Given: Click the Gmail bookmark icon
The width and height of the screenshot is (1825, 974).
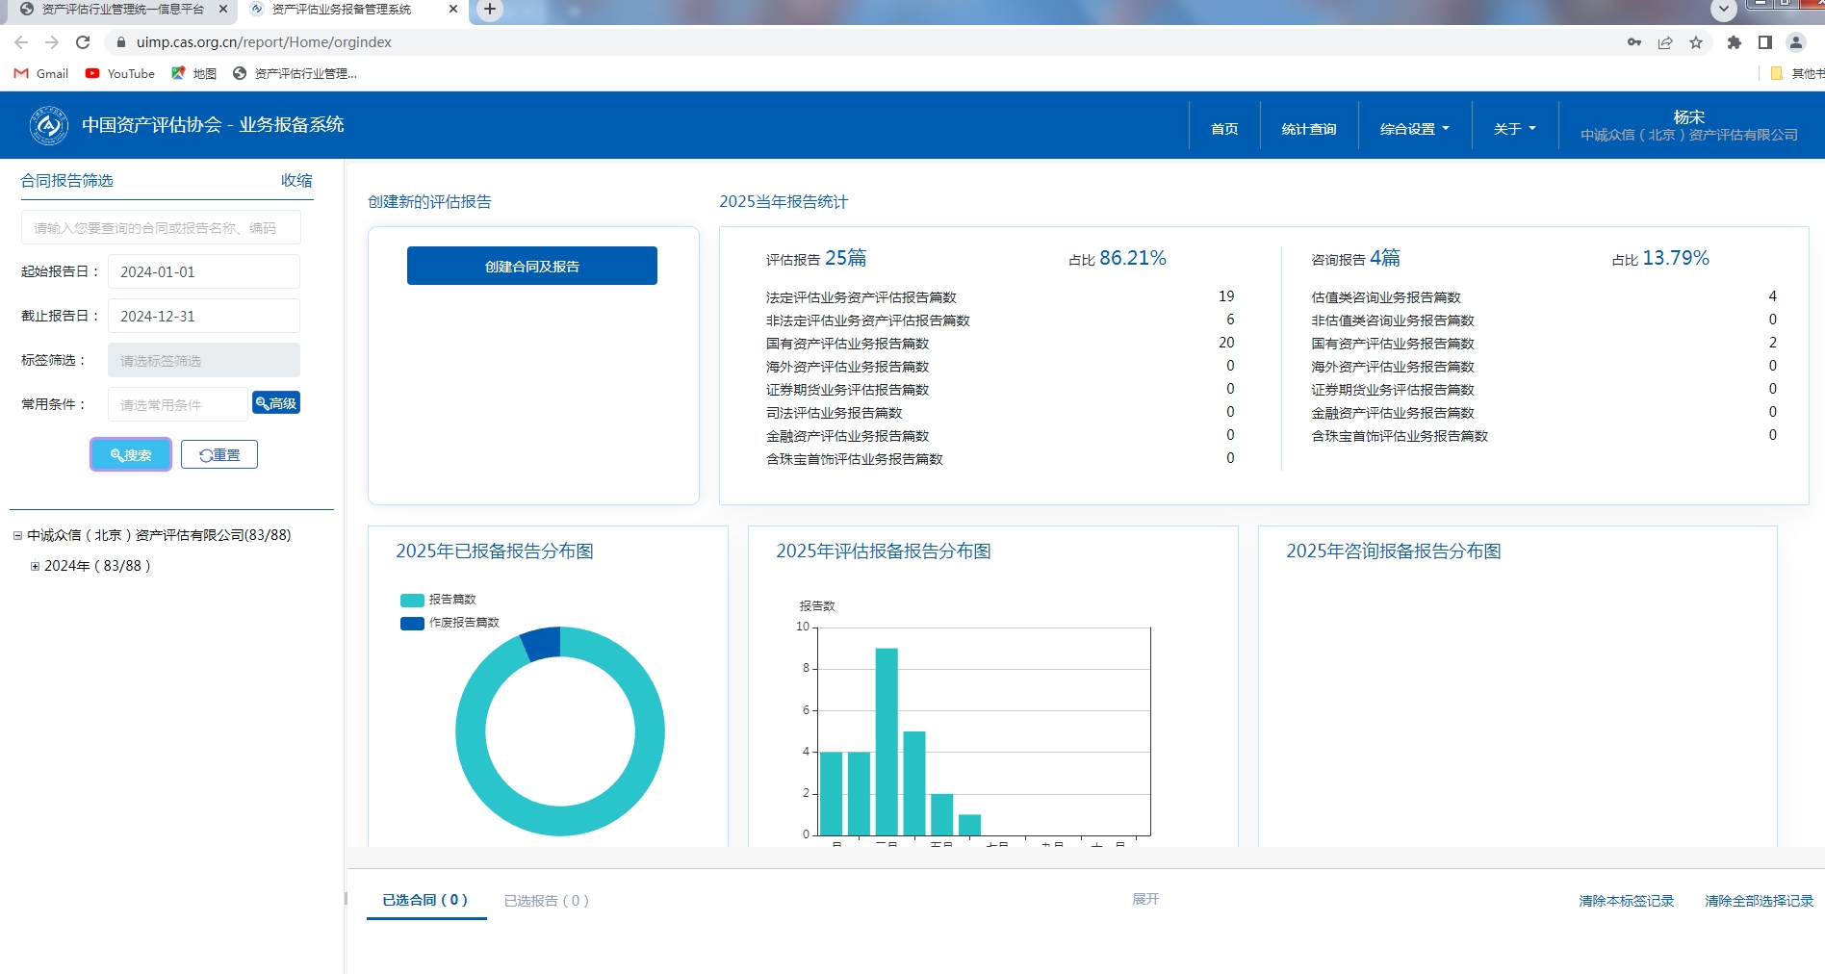Looking at the screenshot, I should point(21,73).
